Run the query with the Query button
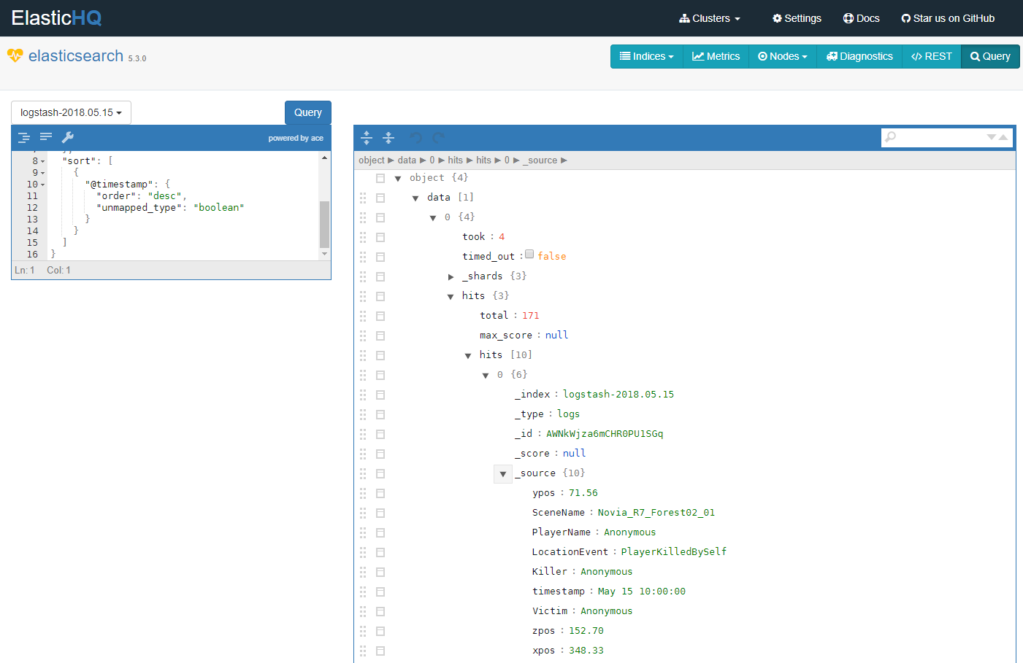This screenshot has width=1023, height=663. (308, 112)
